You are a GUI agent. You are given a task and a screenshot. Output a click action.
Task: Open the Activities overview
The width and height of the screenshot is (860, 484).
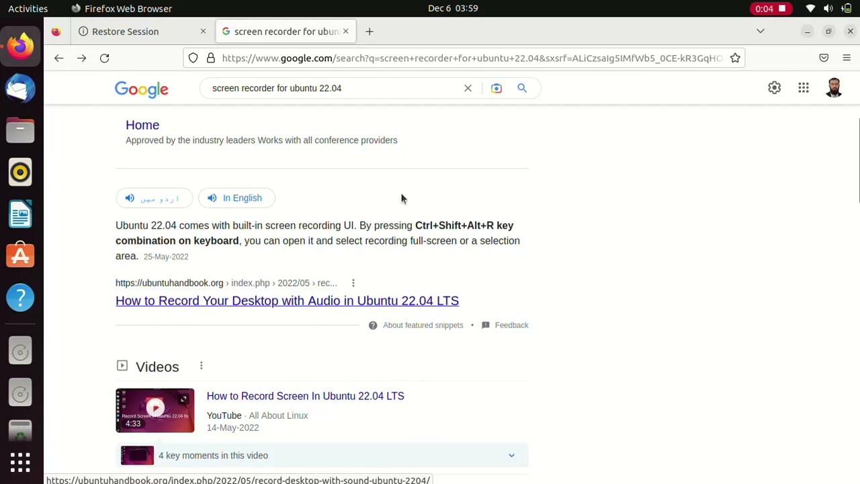point(28,9)
